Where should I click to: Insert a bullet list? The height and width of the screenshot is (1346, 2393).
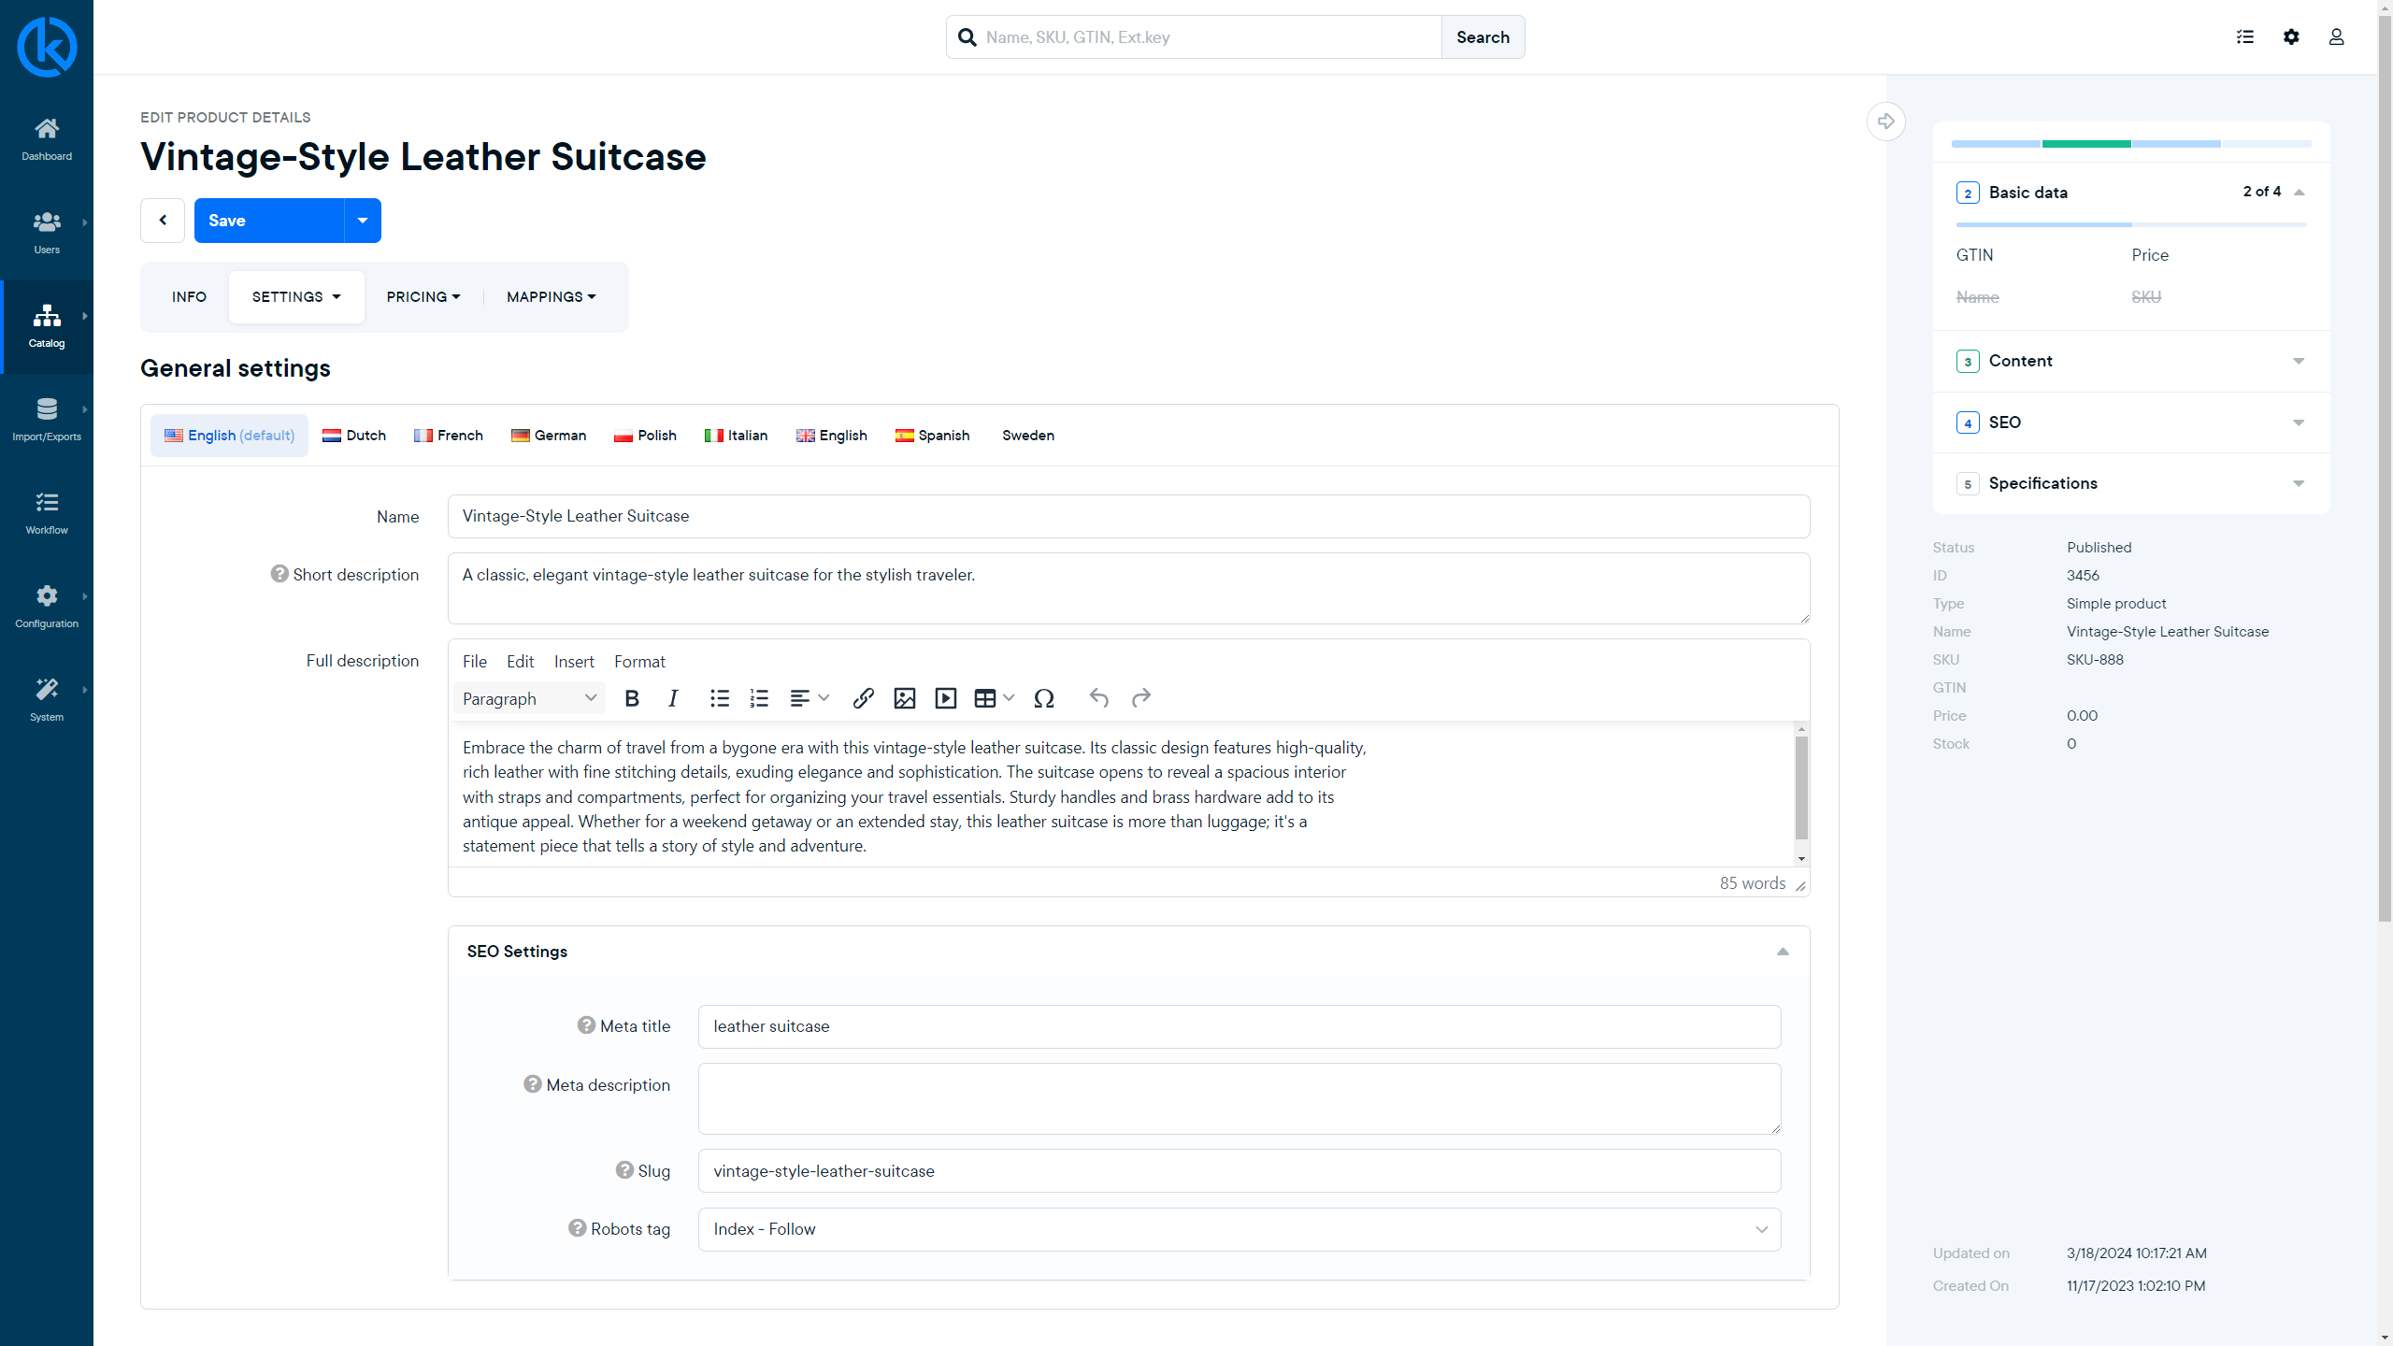pyautogui.click(x=719, y=698)
